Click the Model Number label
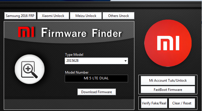Viewport: 202px width, 111px height. point(77,72)
